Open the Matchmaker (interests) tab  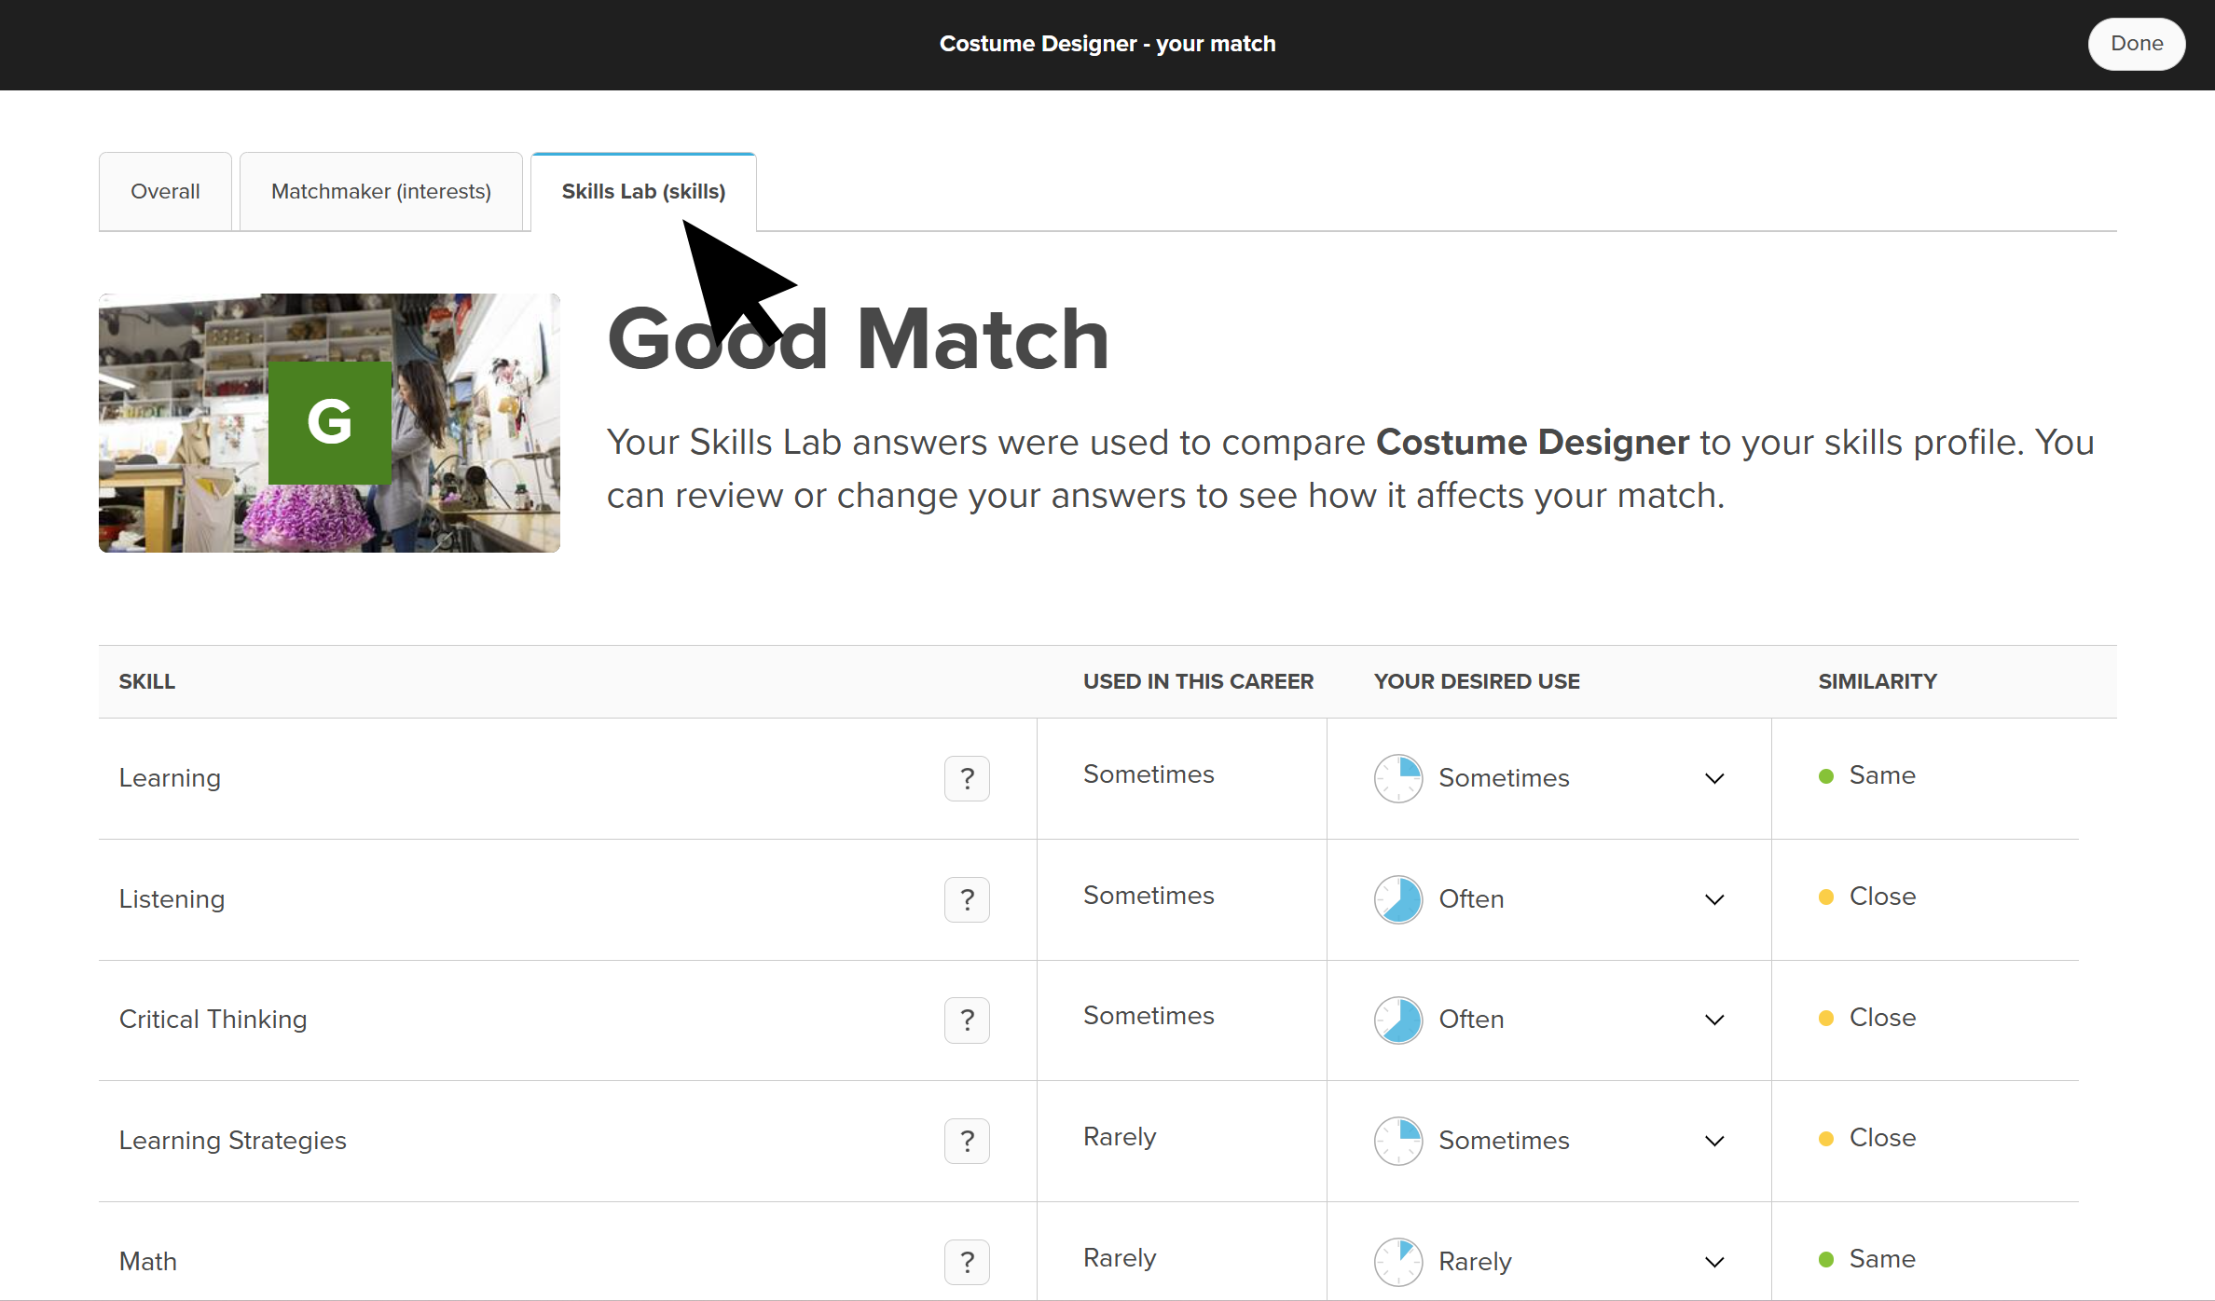pyautogui.click(x=380, y=191)
